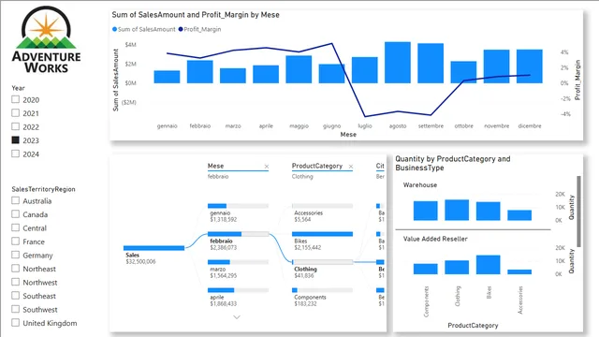Click the Warehouse Accessories quantity bar

[519, 215]
